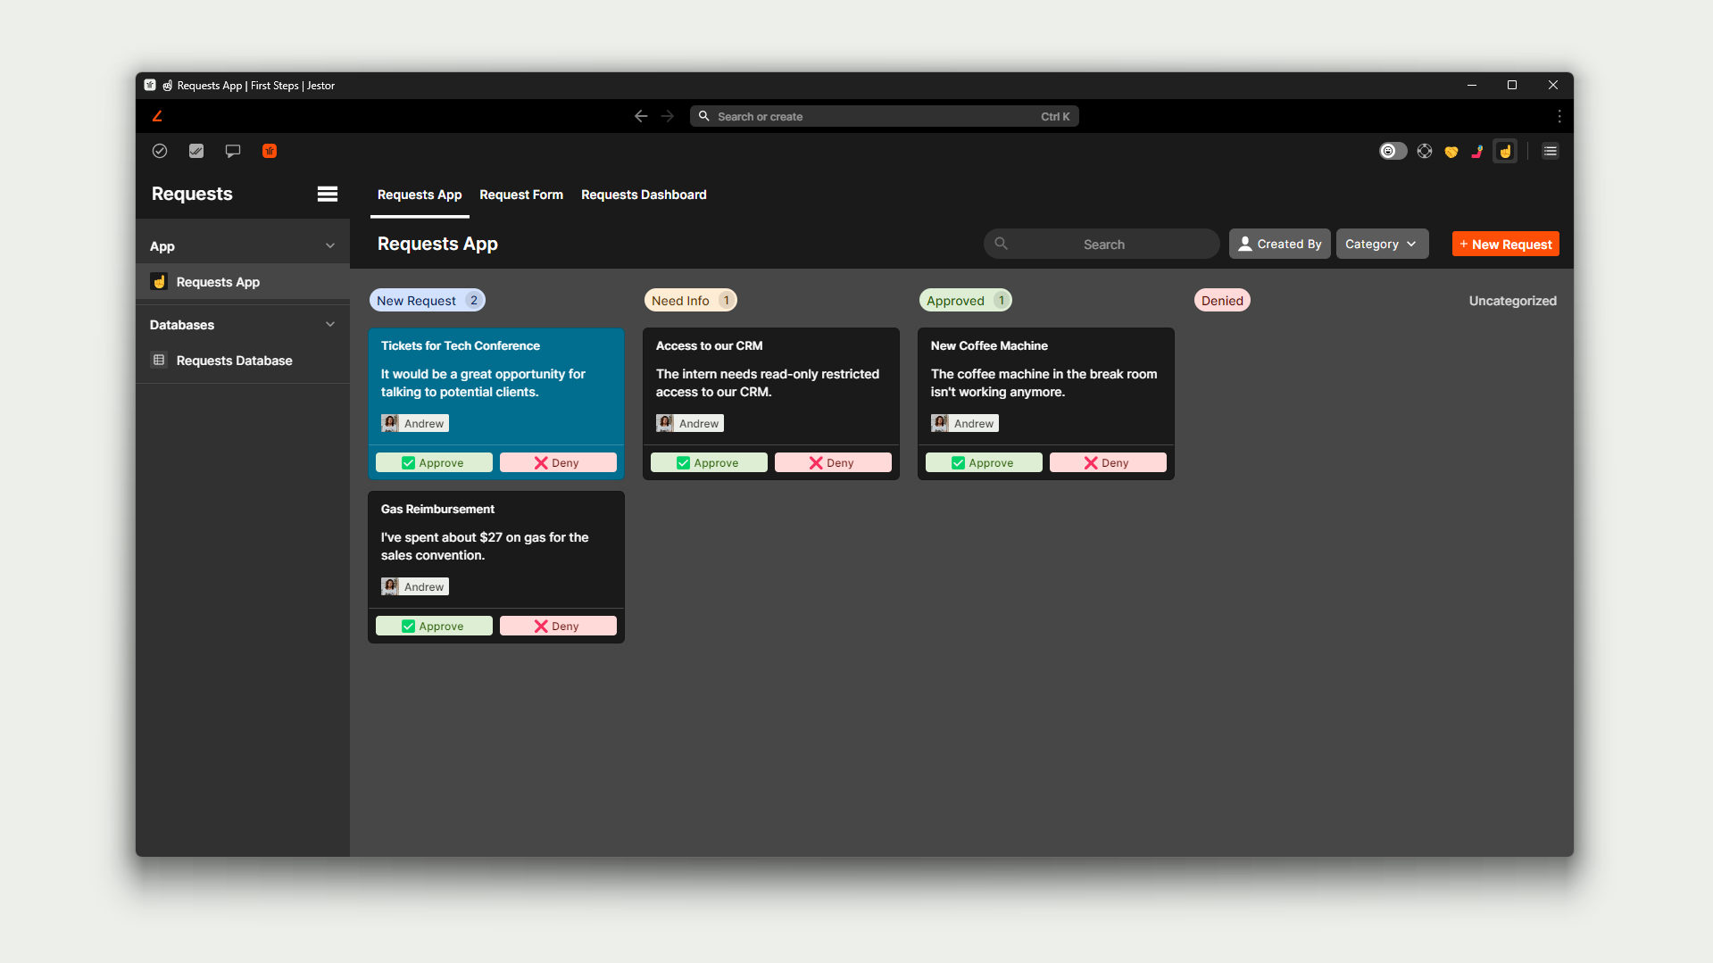The height and width of the screenshot is (963, 1713).
Task: Click the Jestor logo in the top bar
Action: click(x=157, y=116)
